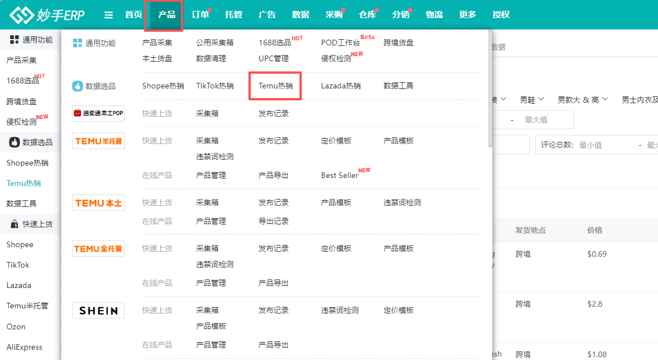Open 产品采集 in the left sidebar
Viewport: 658px width, 360px height.
(x=22, y=61)
